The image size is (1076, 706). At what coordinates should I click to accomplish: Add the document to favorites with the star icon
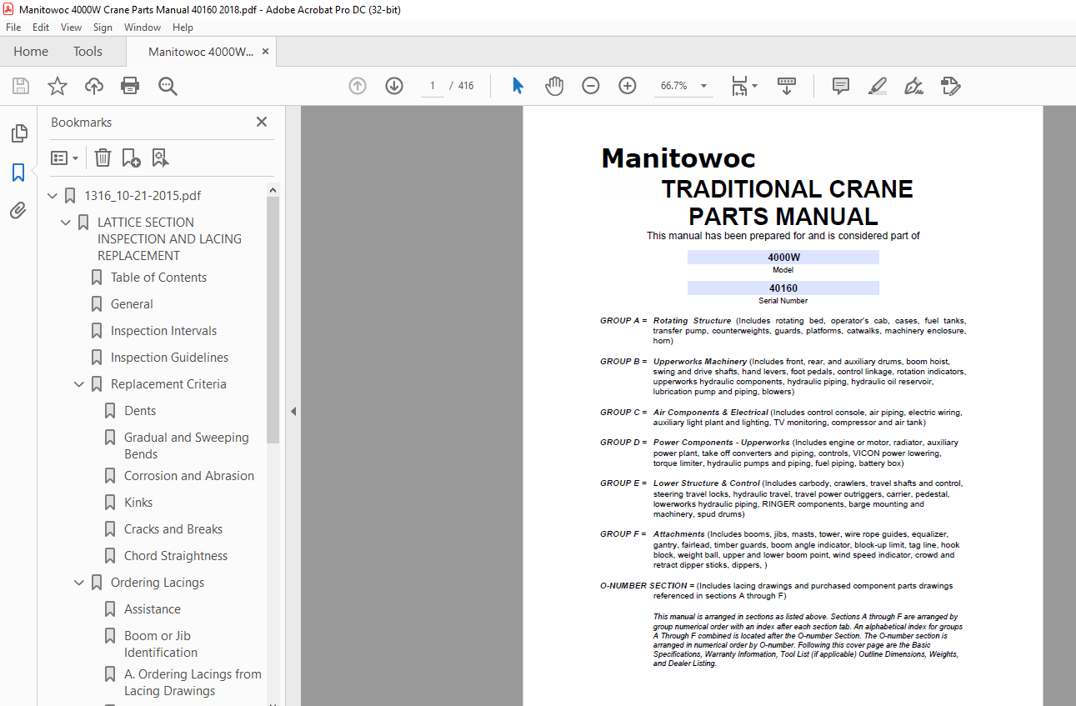click(58, 86)
